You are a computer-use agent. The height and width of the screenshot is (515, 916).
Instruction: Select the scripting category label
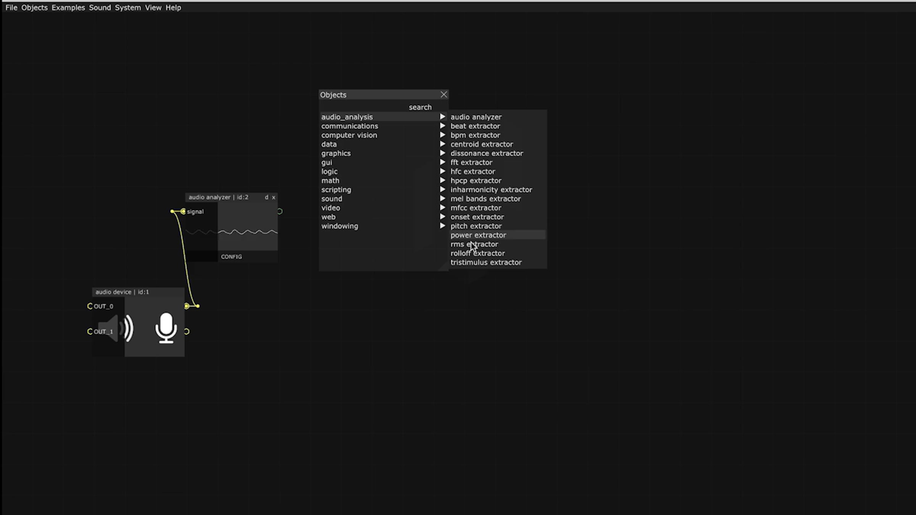coord(336,190)
